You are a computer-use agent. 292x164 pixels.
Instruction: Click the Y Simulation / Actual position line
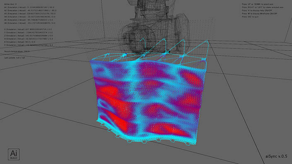click(29, 33)
